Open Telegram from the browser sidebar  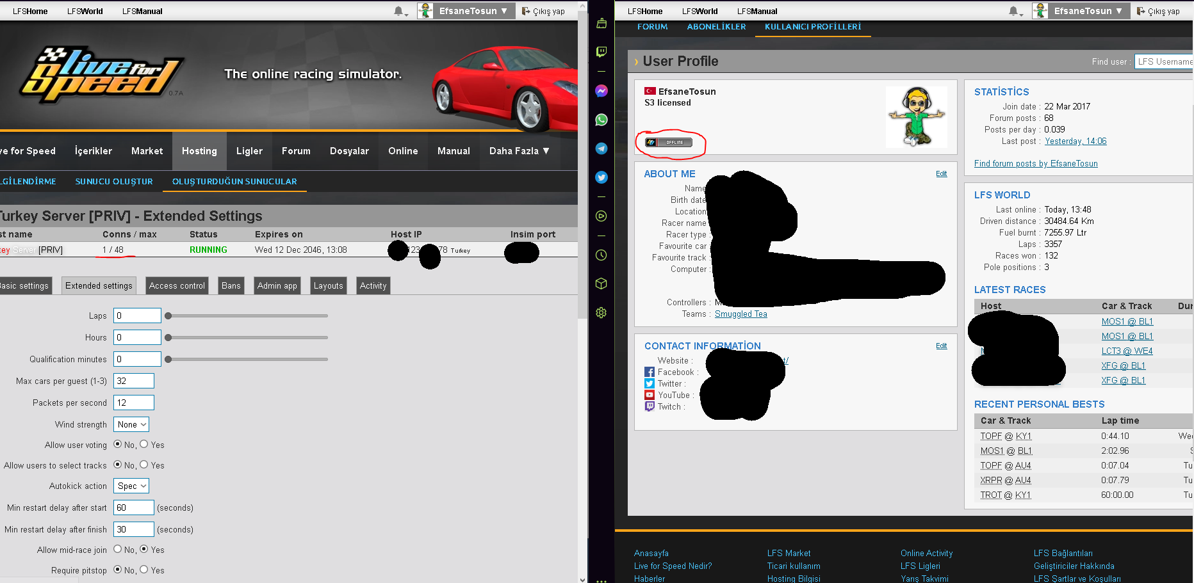601,148
